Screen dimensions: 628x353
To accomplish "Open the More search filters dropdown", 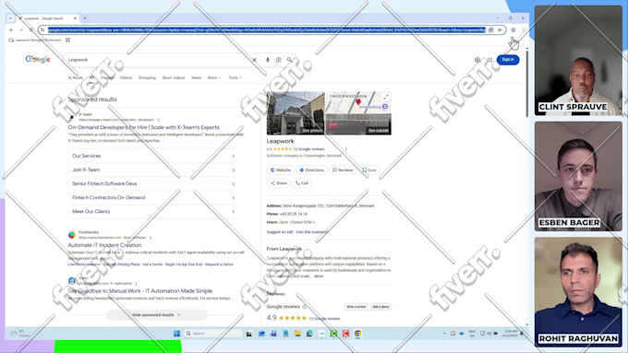I will coord(214,77).
